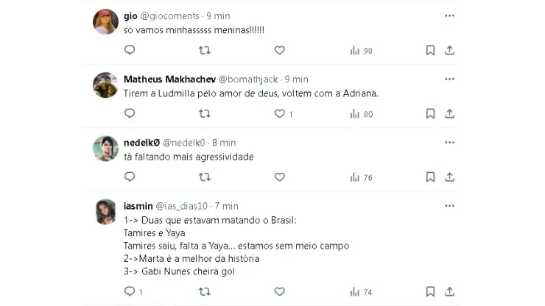Reply to gio's tweet

(x=130, y=50)
